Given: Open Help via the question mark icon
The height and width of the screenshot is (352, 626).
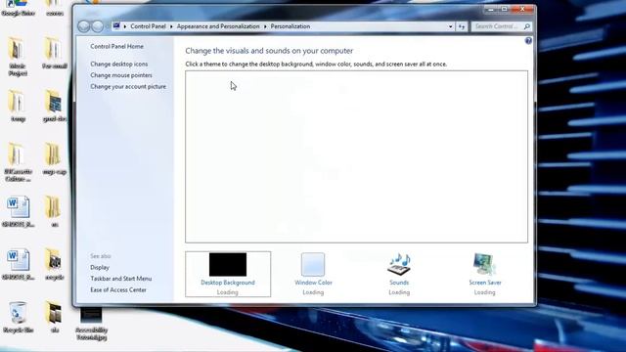Looking at the screenshot, I should 528,41.
